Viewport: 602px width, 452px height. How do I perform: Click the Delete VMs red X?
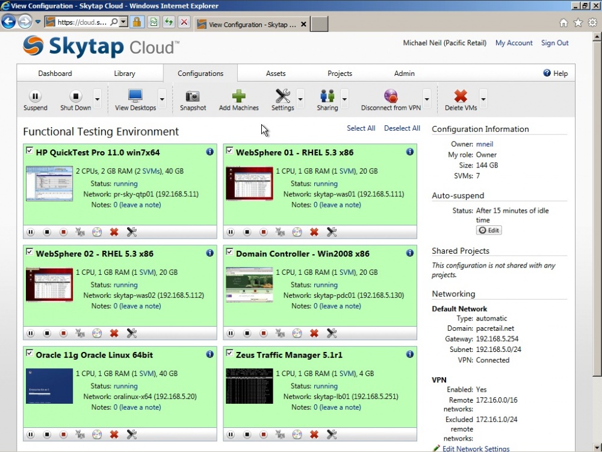[461, 96]
